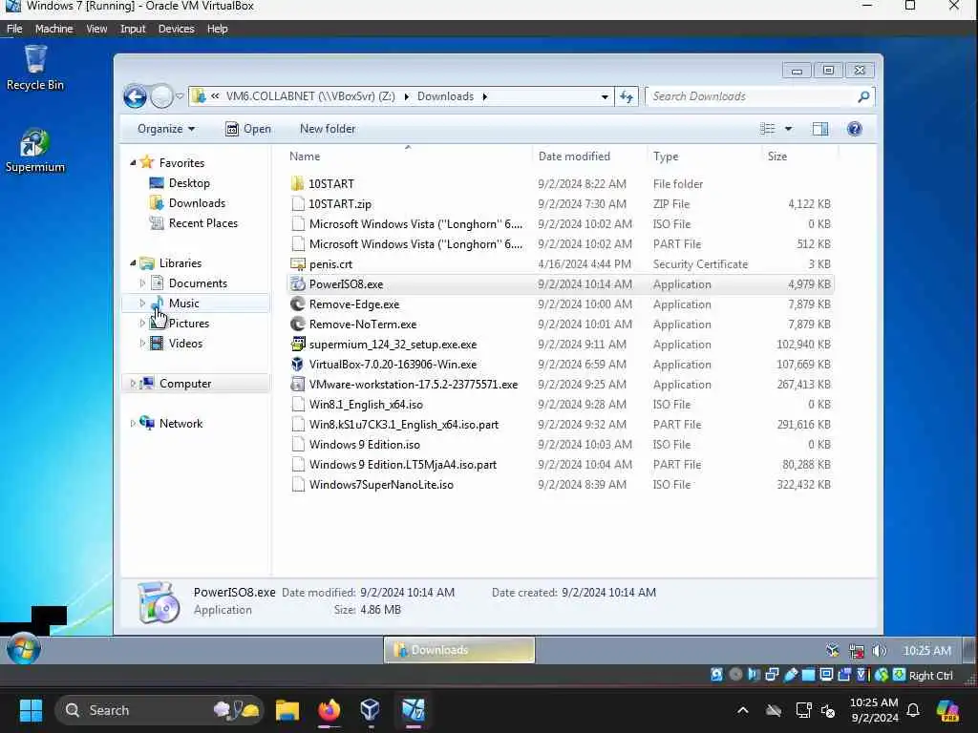Open the Organize dropdown menu
978x733 pixels.
coord(166,129)
